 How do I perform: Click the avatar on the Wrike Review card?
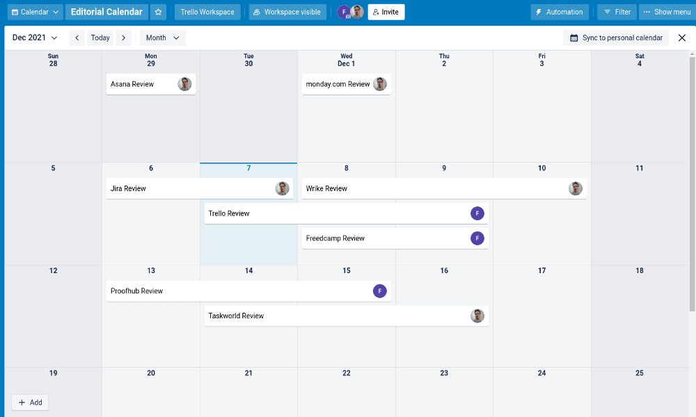pos(576,188)
